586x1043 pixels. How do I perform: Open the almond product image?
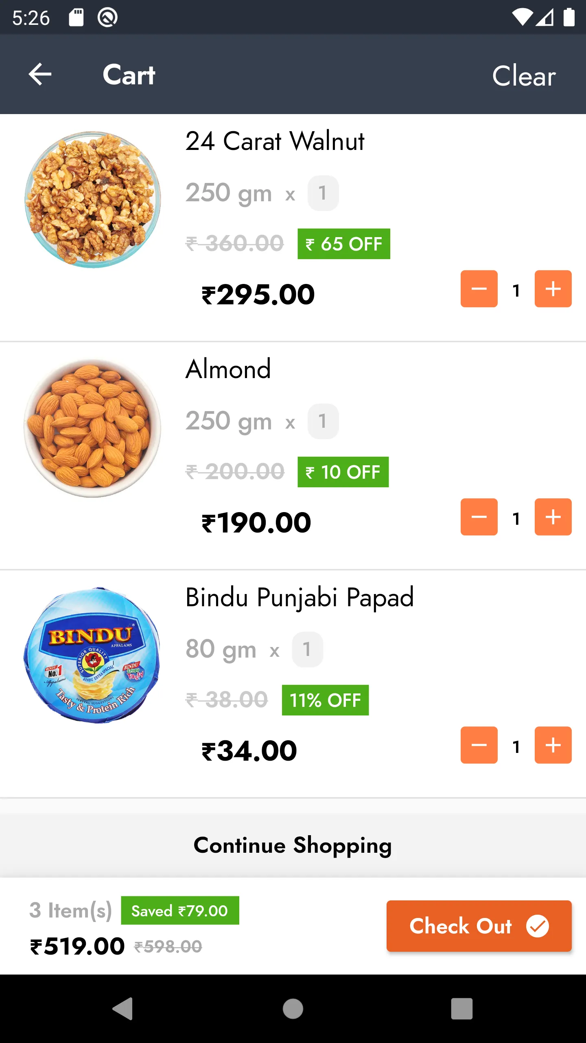(93, 428)
